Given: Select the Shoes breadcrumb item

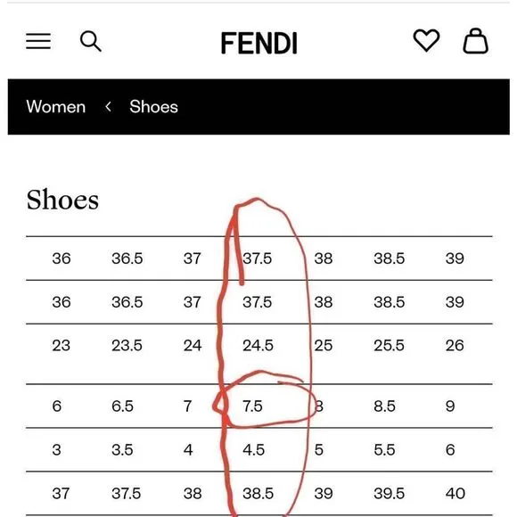Looking at the screenshot, I should click(x=153, y=106).
